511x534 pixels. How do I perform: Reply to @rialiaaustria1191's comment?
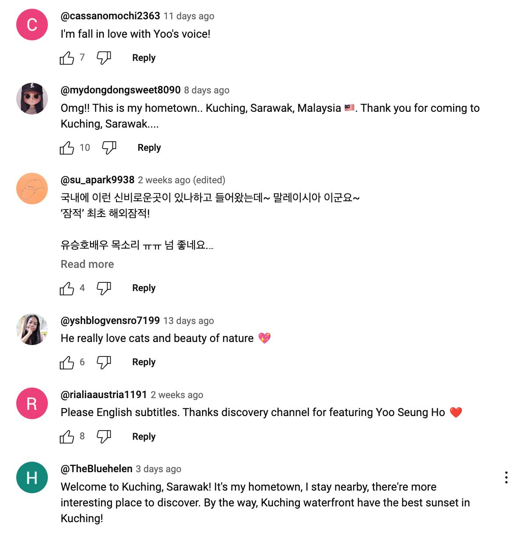[144, 437]
